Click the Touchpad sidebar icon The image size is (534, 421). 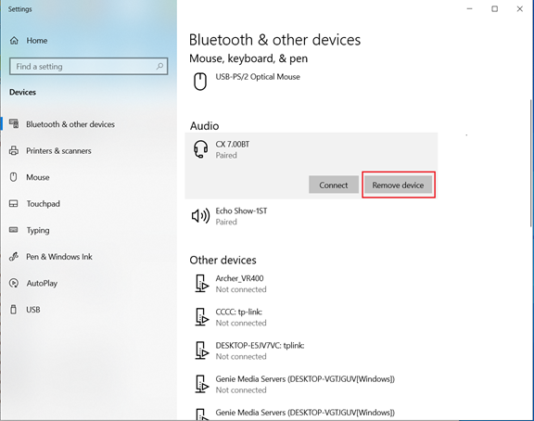pyautogui.click(x=14, y=204)
